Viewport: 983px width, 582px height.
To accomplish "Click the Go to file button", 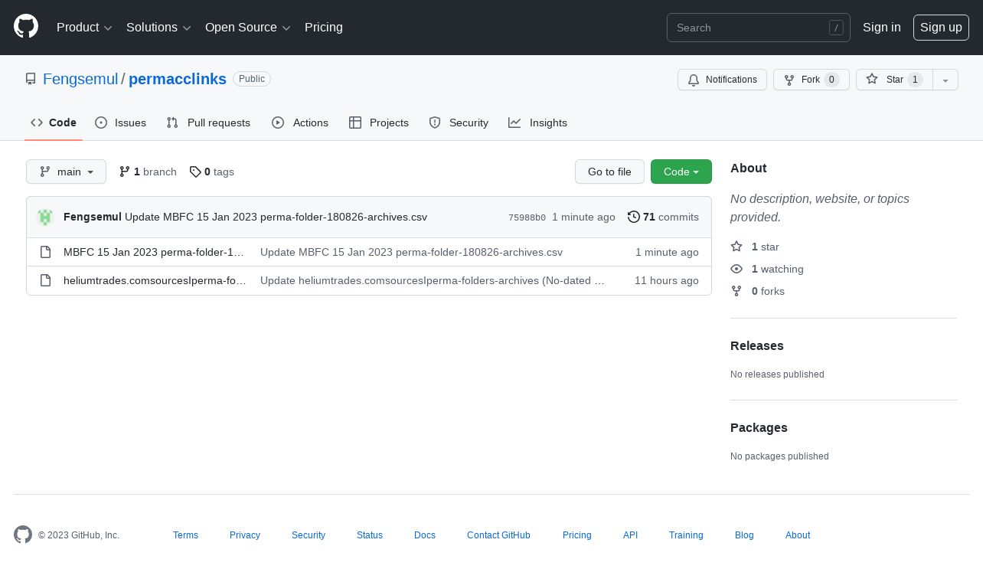I will pos(609,172).
